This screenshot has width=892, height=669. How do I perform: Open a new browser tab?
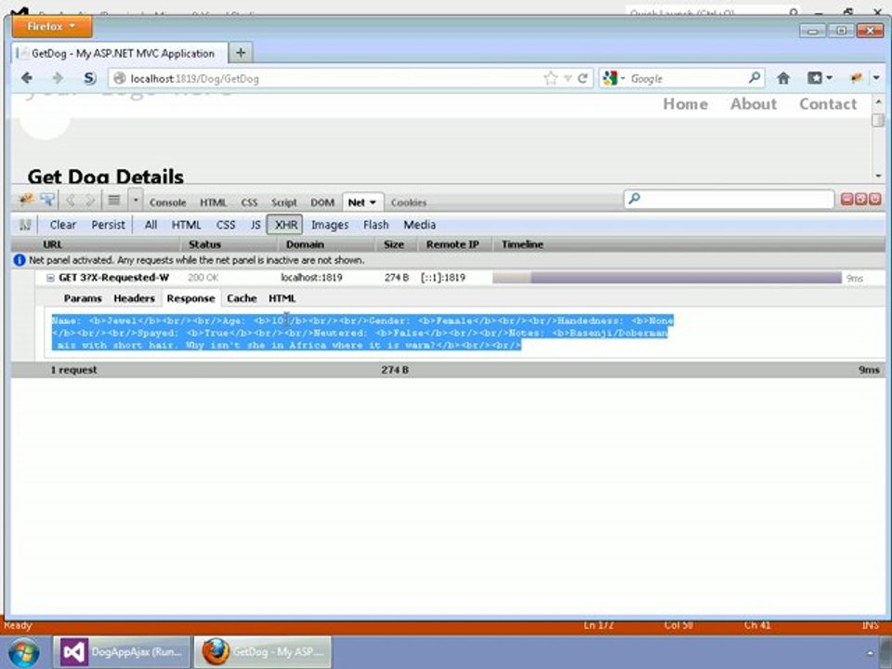[241, 53]
